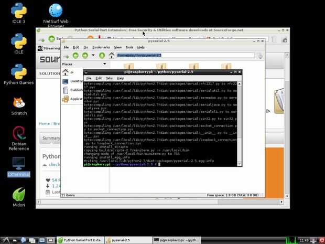Switch to pi@raspberrypi terminal taskbar button
The width and height of the screenshot is (325, 244).
tap(177, 240)
